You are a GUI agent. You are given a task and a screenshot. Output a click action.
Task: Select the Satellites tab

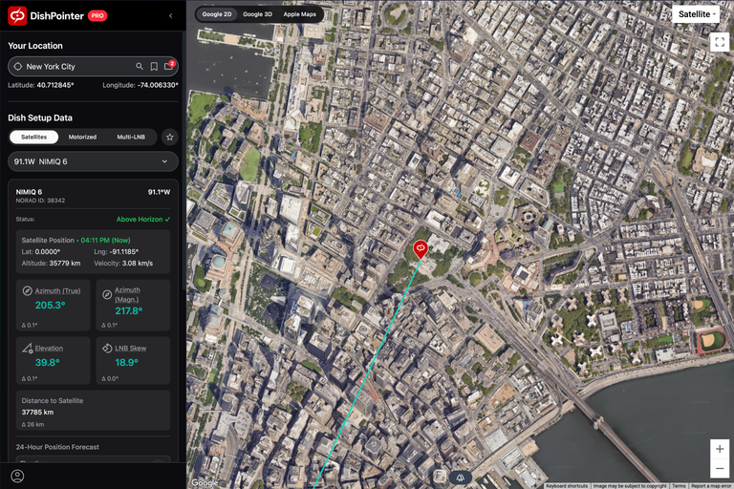pyautogui.click(x=34, y=138)
